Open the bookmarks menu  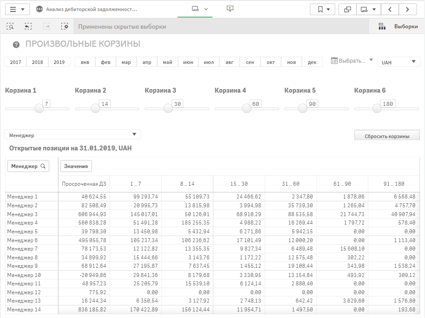point(323,9)
